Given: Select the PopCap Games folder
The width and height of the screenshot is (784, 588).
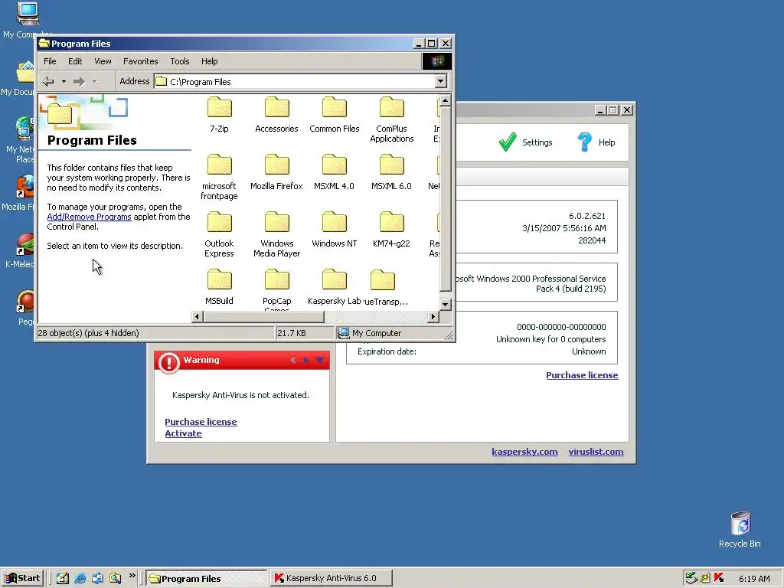Looking at the screenshot, I should (x=276, y=289).
